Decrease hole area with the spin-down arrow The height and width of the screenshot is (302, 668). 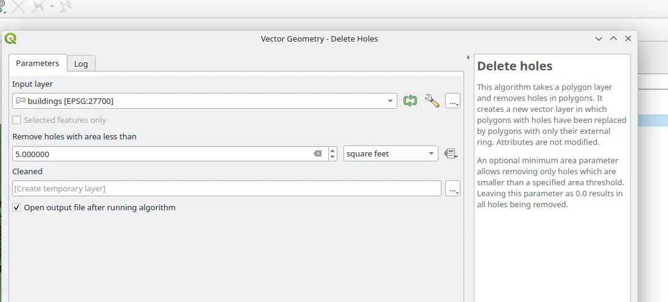click(x=332, y=157)
